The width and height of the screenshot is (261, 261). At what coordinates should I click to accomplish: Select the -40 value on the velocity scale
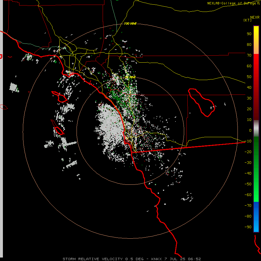[248, 173]
